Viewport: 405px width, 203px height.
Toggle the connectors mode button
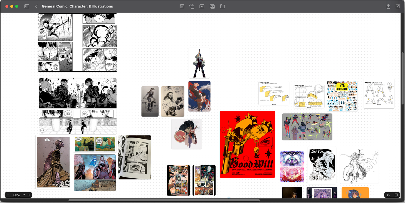tap(388, 195)
